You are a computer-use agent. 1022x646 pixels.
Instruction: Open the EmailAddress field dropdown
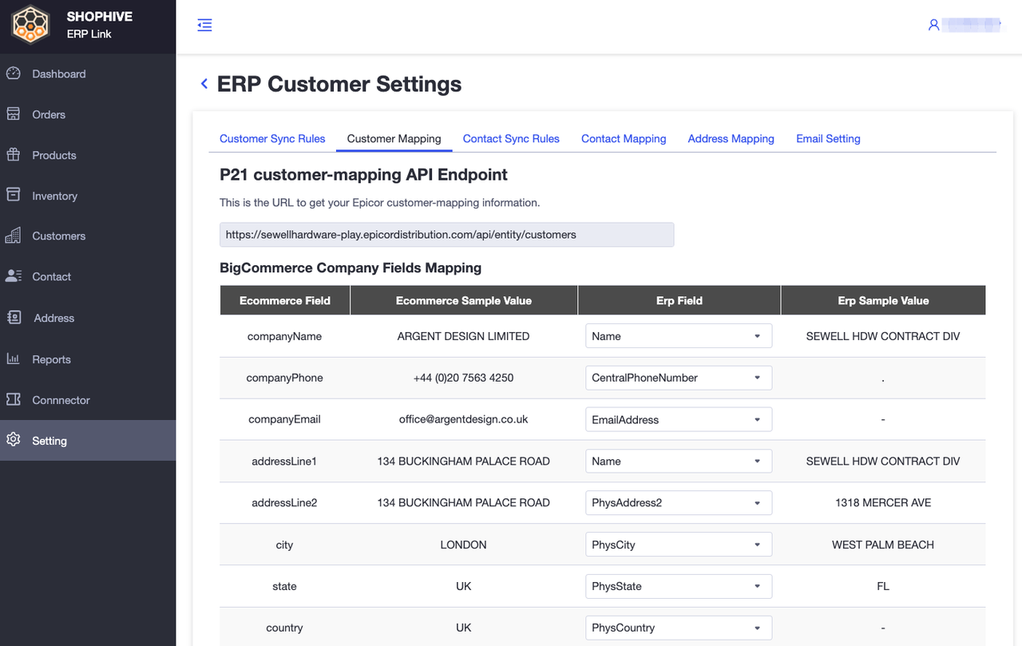pos(679,419)
